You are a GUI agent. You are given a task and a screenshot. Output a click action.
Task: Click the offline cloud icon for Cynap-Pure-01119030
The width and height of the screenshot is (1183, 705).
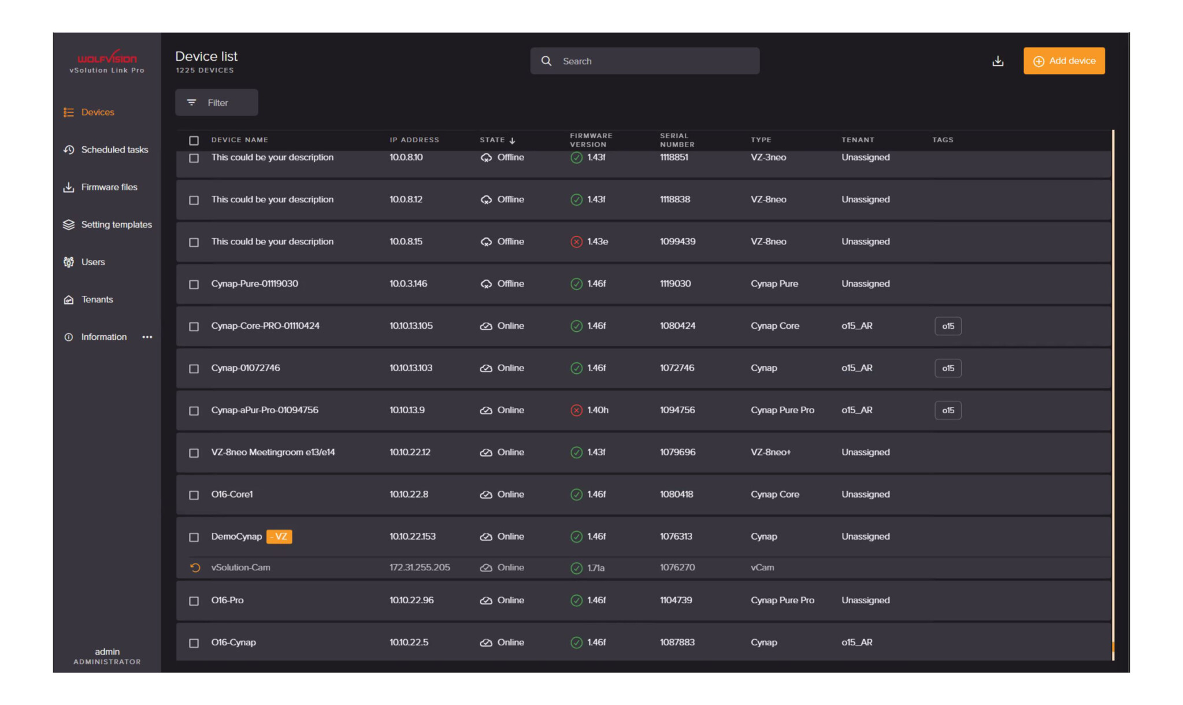coord(486,284)
